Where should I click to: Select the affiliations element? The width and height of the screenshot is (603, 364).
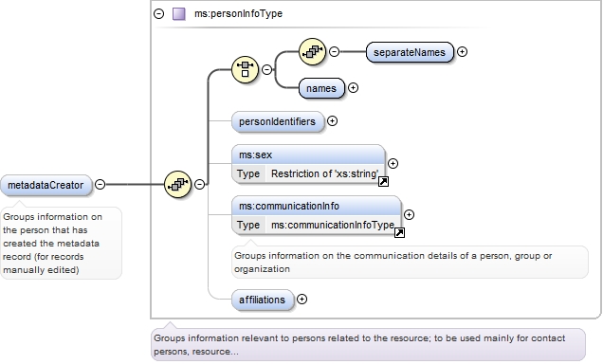coord(263,300)
